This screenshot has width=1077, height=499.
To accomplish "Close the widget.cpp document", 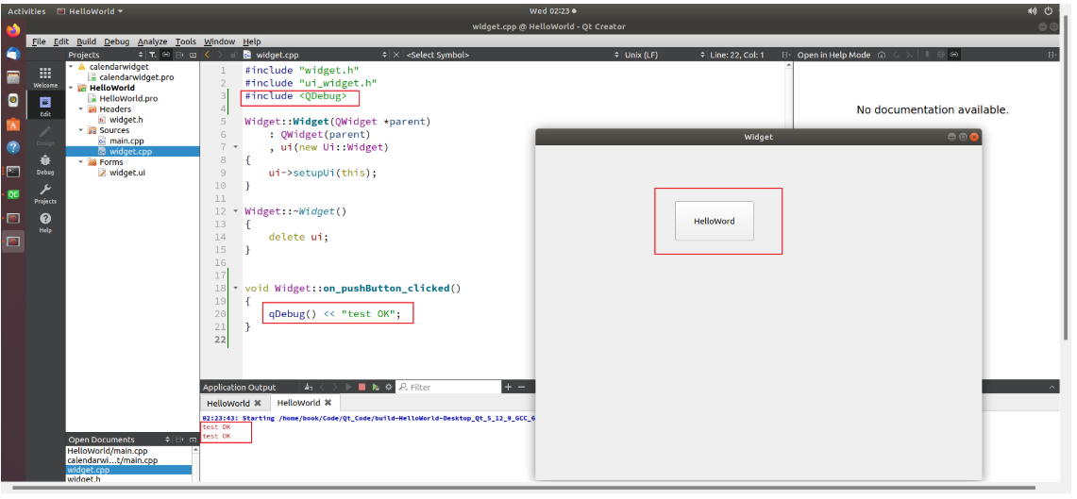I will point(396,55).
